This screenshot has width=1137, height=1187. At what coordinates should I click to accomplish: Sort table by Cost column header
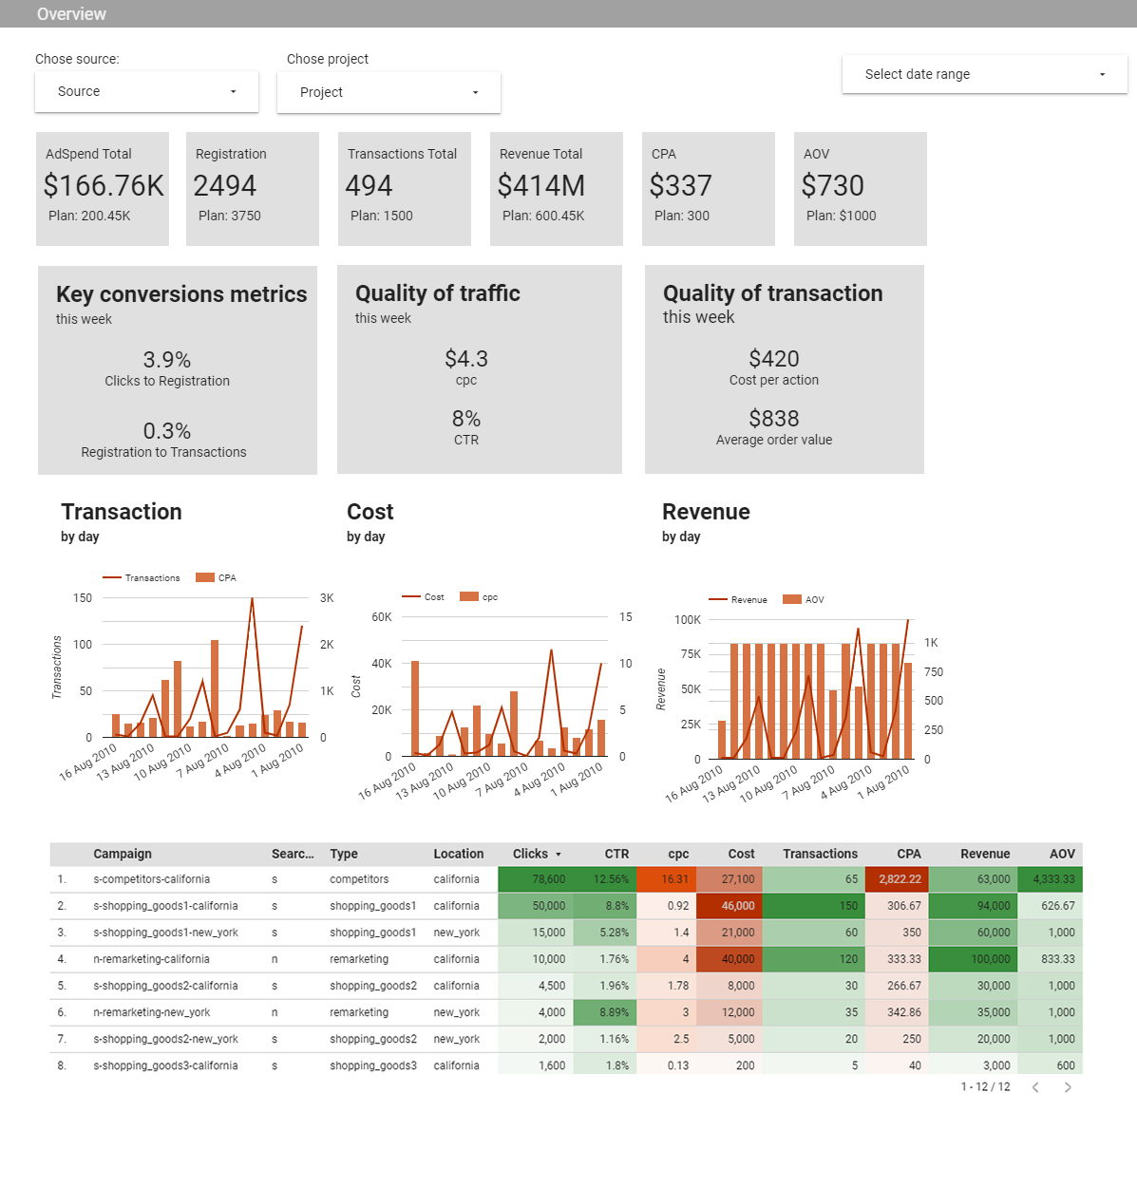tap(741, 854)
